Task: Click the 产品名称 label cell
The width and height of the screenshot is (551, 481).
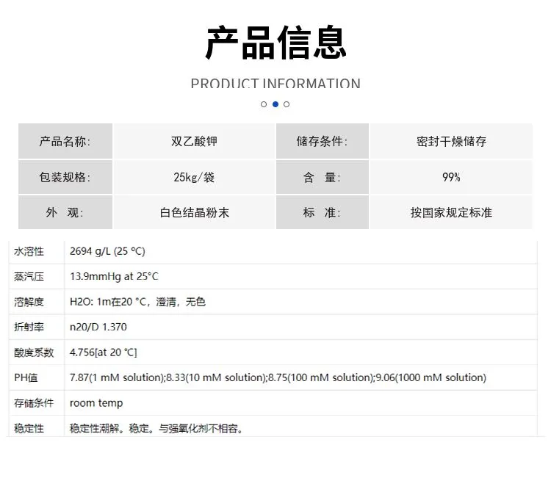Action: pyautogui.click(x=65, y=141)
